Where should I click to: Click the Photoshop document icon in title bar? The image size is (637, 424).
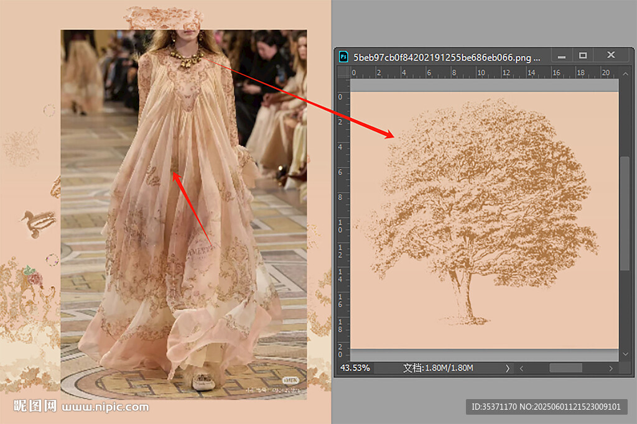tap(343, 57)
